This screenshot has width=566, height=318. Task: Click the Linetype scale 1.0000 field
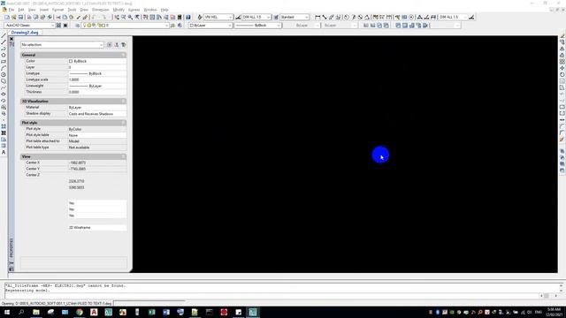point(96,79)
